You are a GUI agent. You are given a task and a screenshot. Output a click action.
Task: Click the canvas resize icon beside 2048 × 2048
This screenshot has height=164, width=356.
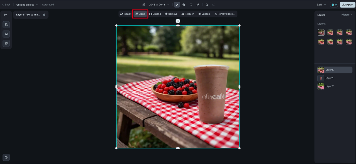(x=144, y=5)
